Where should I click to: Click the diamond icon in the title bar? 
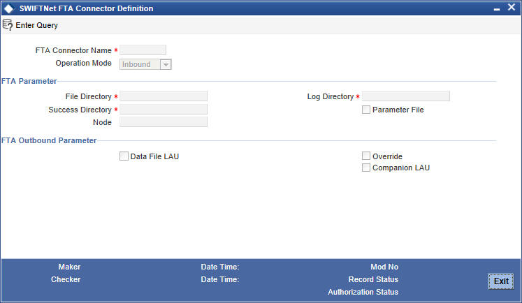8,8
